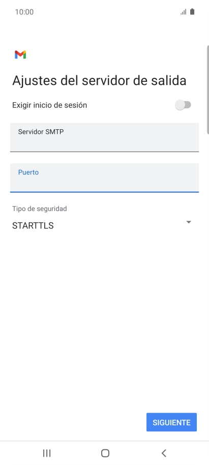Tap the Servidor SMTP field label
209x465 pixels.
41,132
